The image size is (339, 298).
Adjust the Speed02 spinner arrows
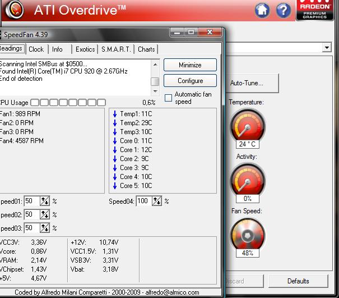pyautogui.click(x=45, y=214)
